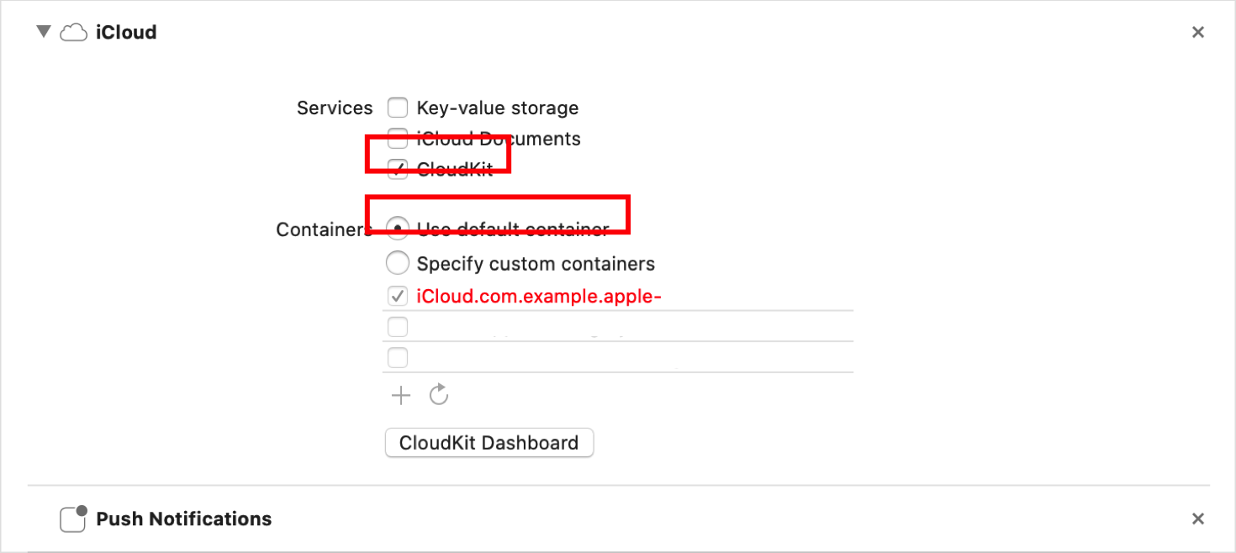1236x553 pixels.
Task: Add a new container with plus icon
Action: pos(401,395)
